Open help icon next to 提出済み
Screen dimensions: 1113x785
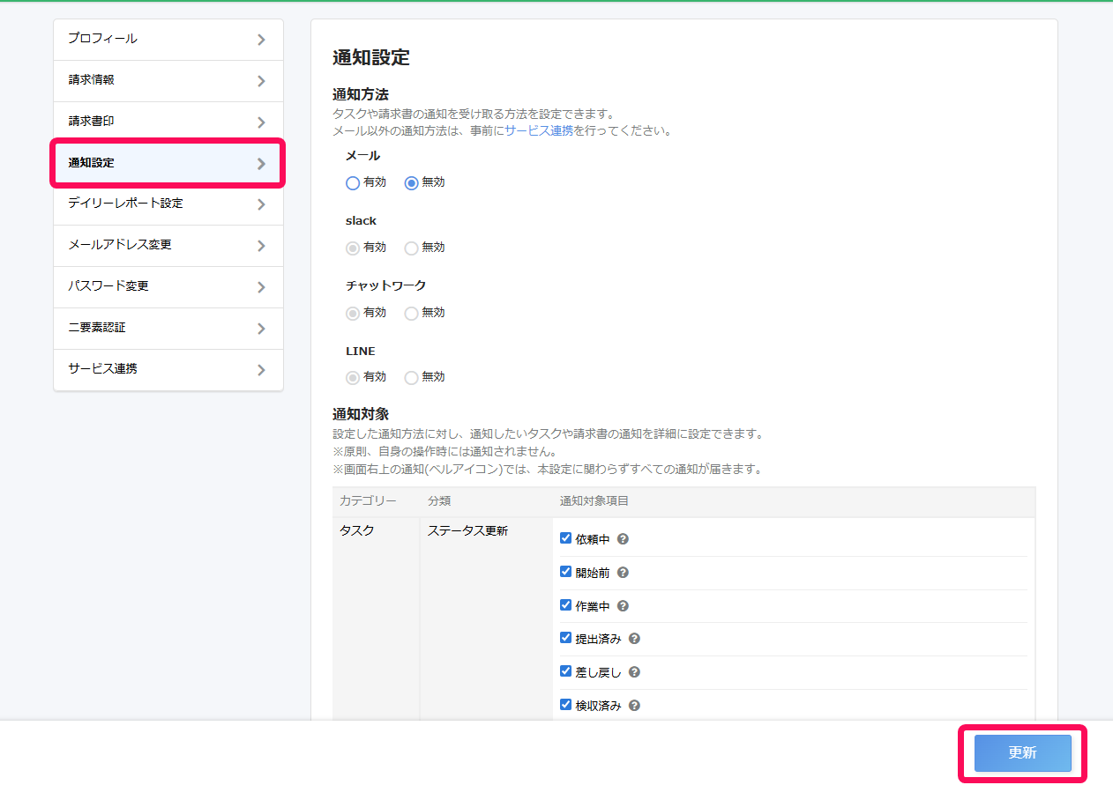pos(634,639)
